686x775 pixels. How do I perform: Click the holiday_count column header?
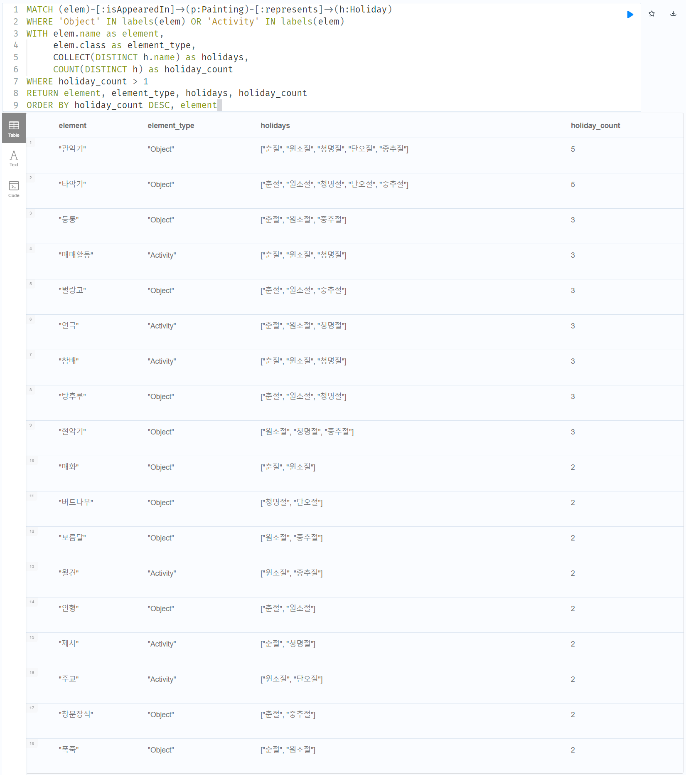[595, 126]
